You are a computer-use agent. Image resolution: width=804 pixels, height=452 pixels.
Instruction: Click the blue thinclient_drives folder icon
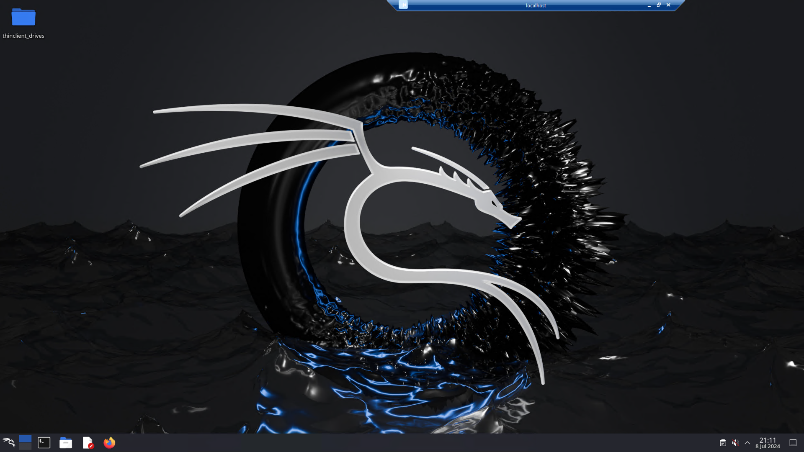(x=23, y=17)
